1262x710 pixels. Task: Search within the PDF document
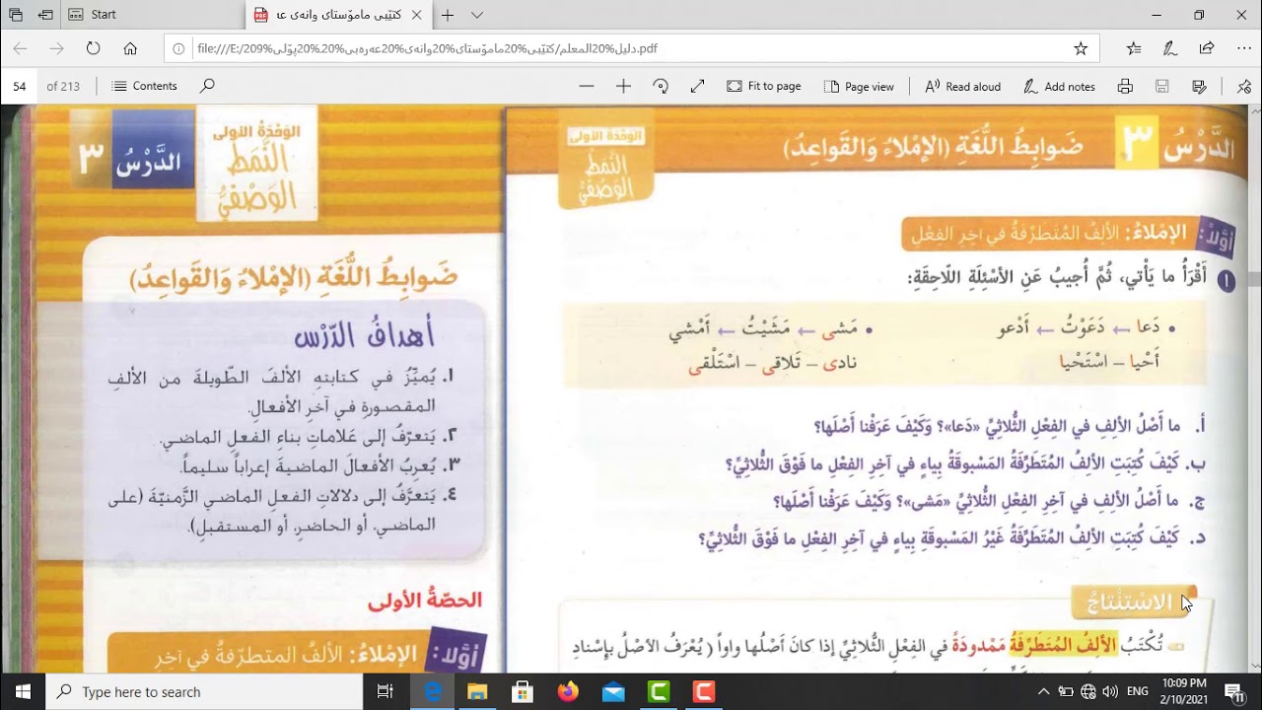pyautogui.click(x=207, y=86)
